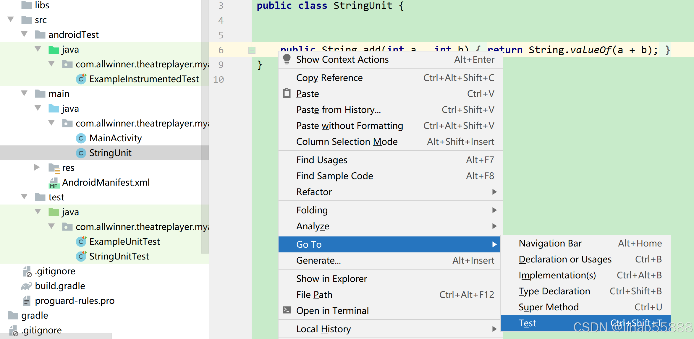
Task: Click Generate... menu entry
Action: coord(318,260)
